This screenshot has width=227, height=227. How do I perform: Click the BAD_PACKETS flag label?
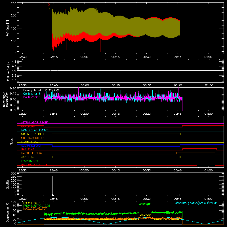31,165
